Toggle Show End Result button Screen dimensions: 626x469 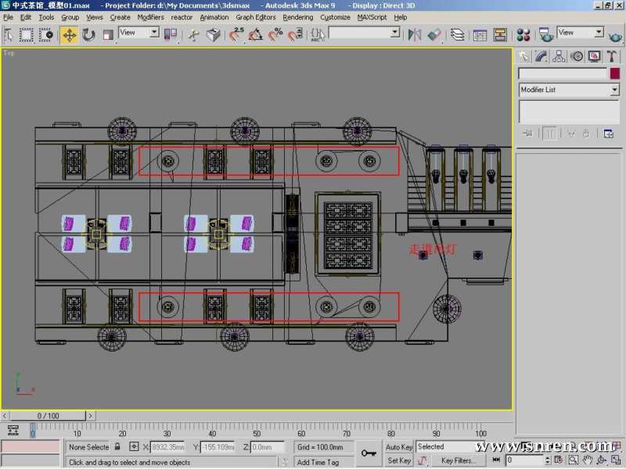click(550, 134)
